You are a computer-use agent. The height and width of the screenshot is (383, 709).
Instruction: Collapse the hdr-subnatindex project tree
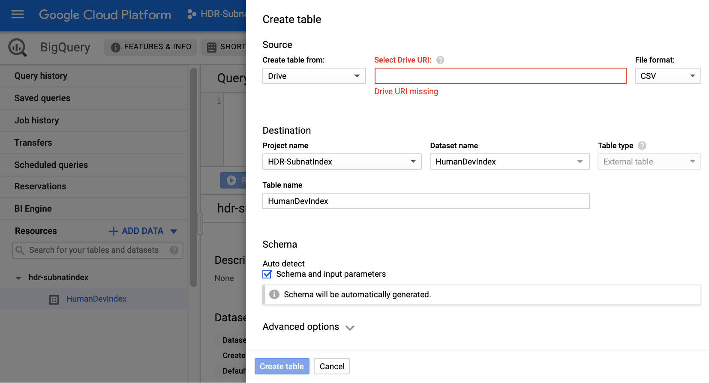coord(18,278)
